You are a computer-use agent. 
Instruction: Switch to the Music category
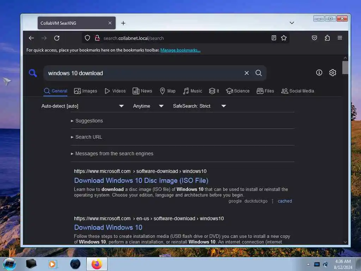tap(192, 91)
